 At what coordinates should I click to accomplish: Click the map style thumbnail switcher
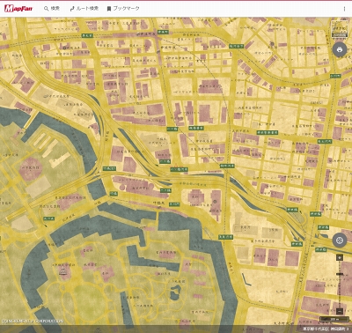[340, 29]
